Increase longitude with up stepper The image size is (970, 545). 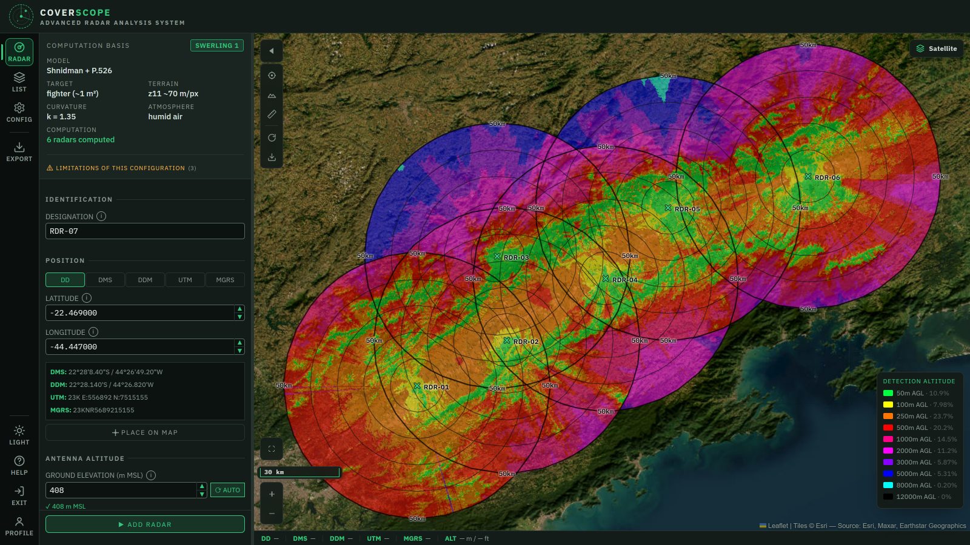coord(239,343)
